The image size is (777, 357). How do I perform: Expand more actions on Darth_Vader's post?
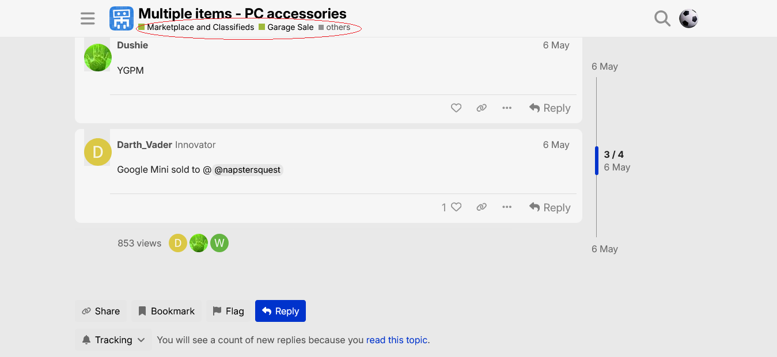tap(507, 207)
